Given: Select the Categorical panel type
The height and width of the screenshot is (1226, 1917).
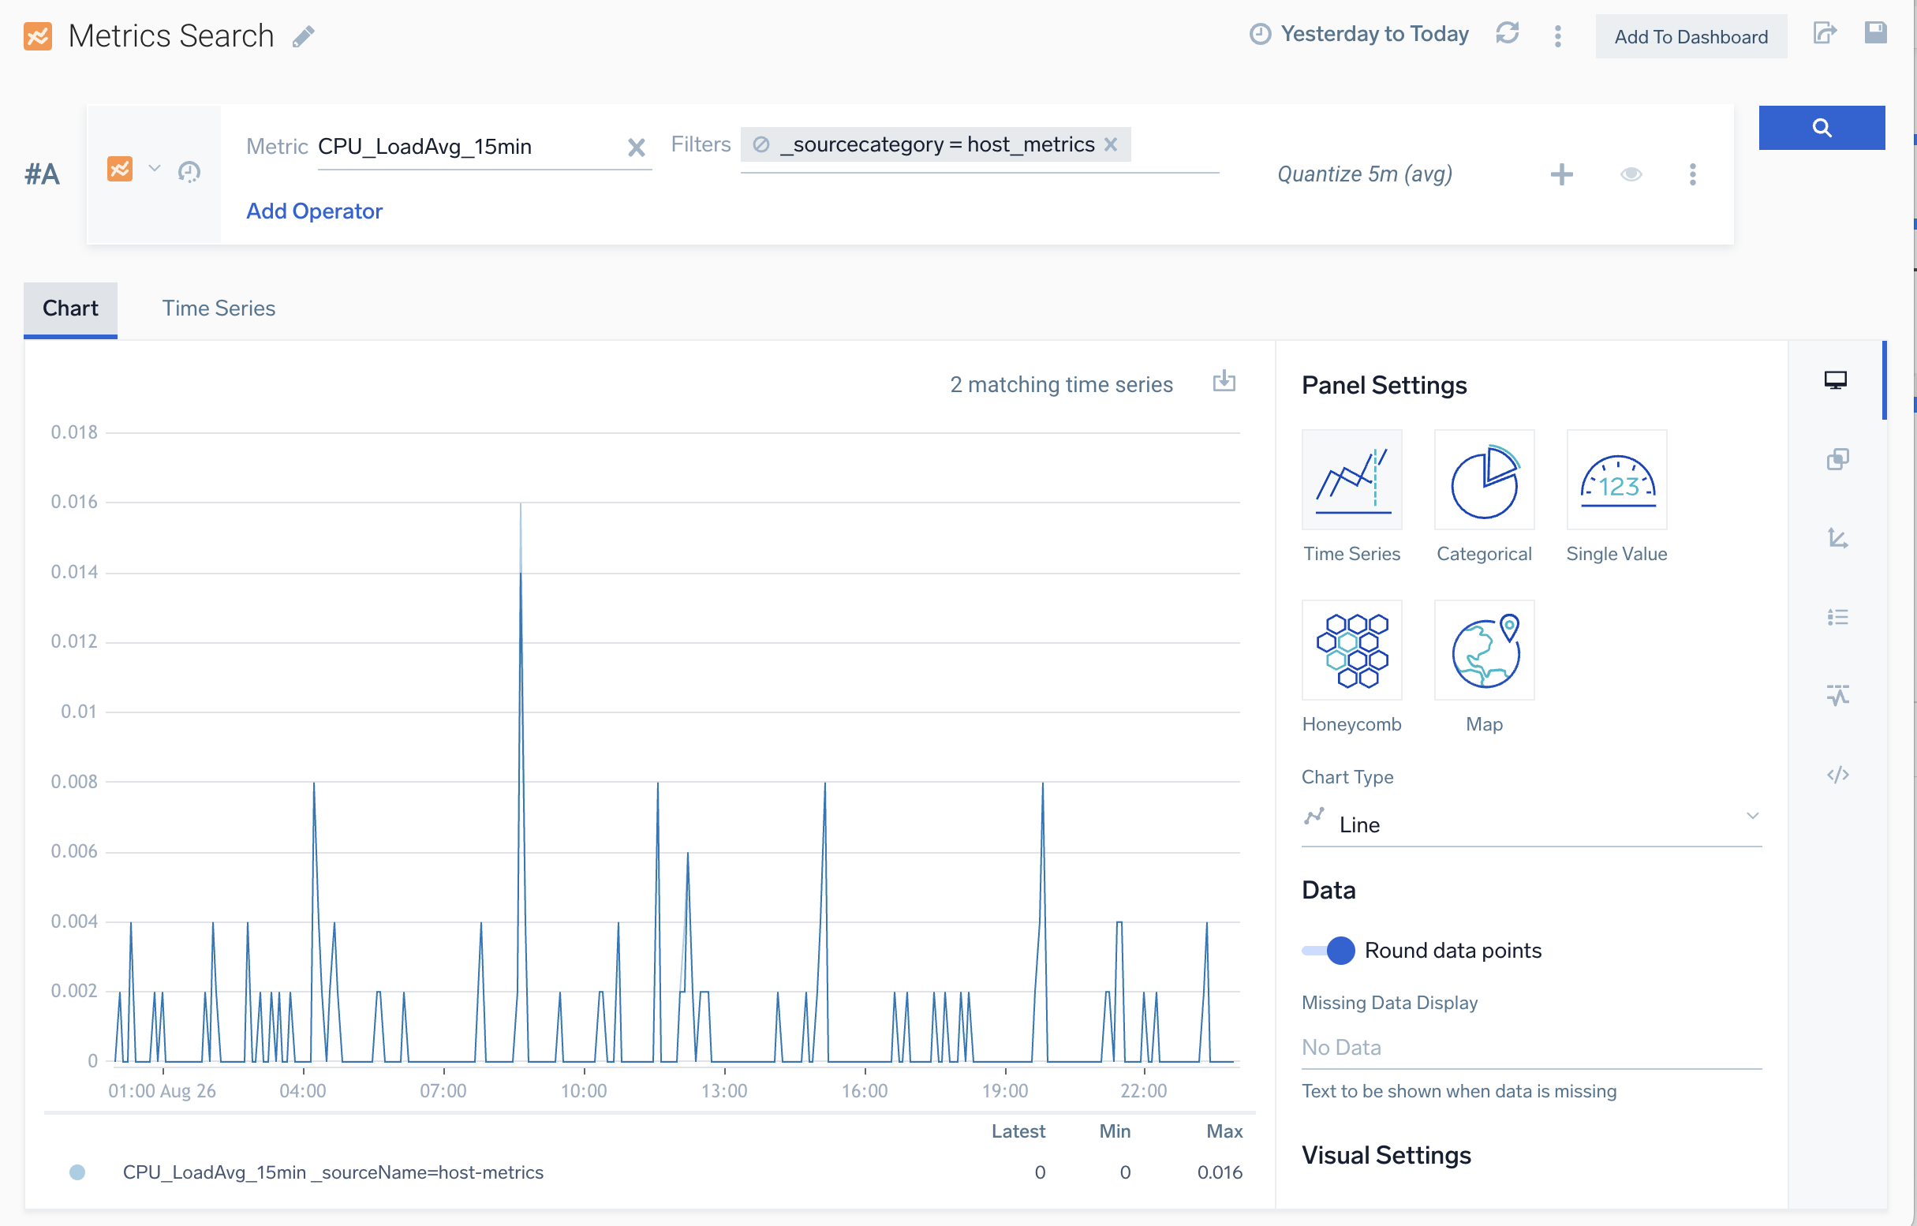Looking at the screenshot, I should point(1483,479).
